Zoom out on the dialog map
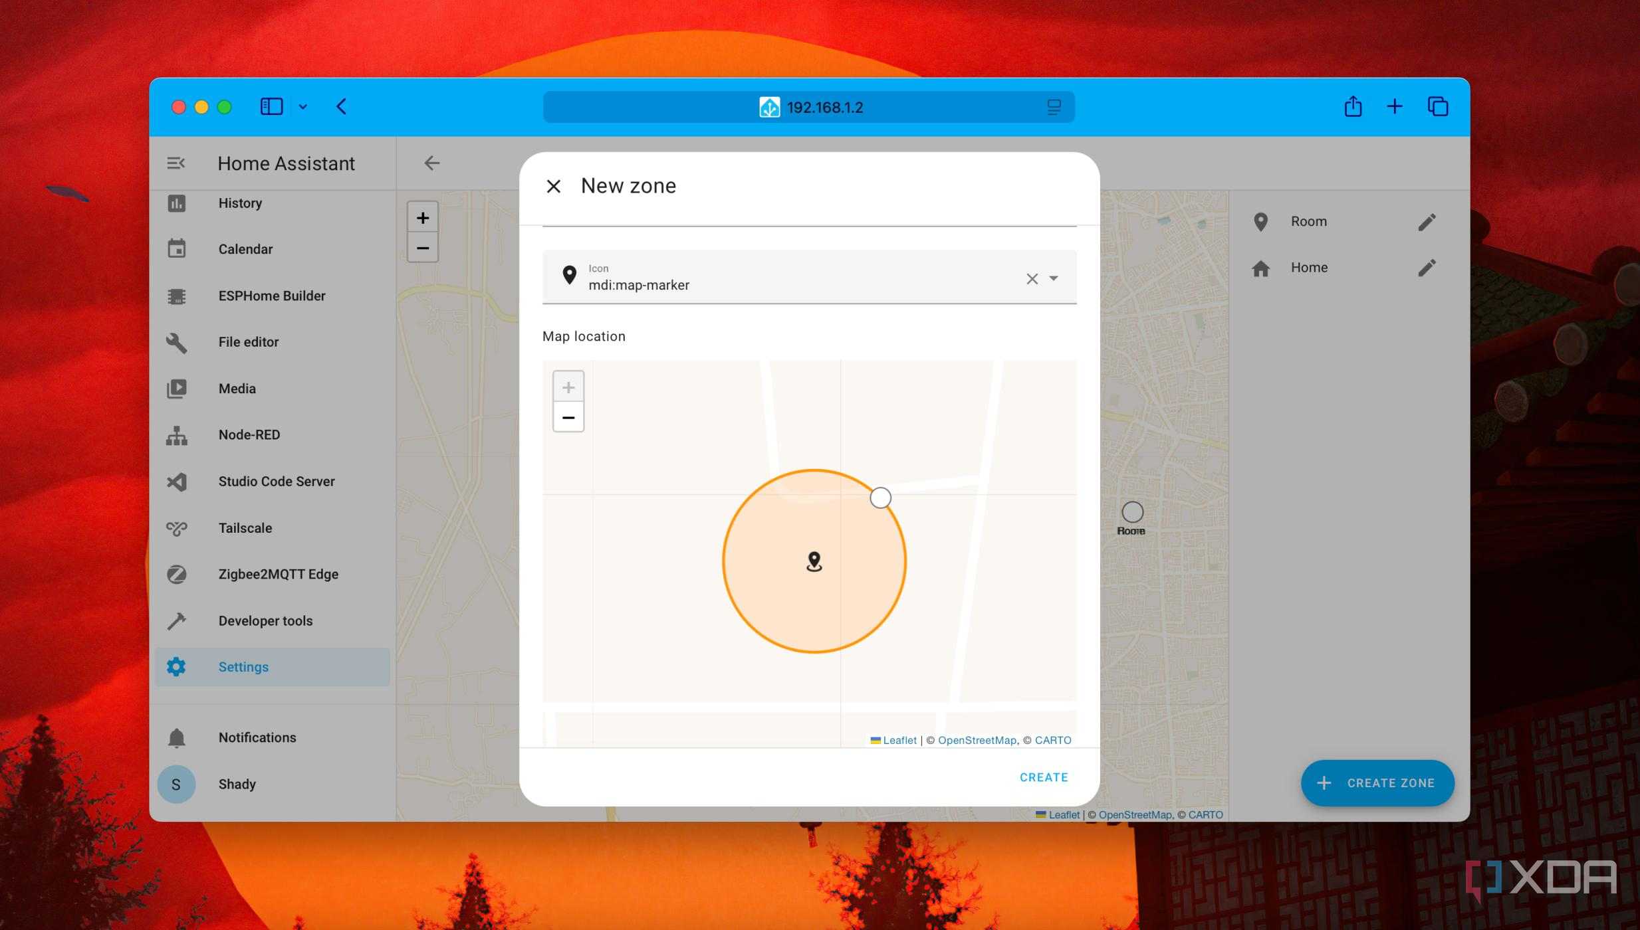 (568, 418)
